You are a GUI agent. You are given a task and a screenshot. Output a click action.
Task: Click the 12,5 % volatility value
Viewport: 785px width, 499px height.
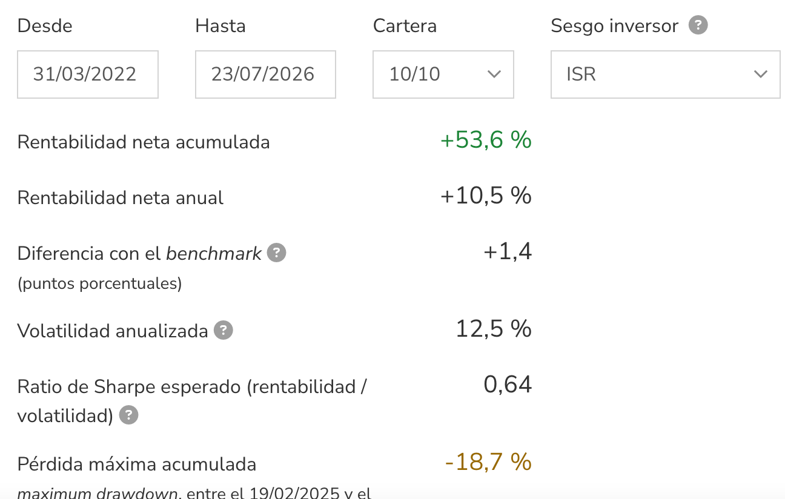coord(494,329)
